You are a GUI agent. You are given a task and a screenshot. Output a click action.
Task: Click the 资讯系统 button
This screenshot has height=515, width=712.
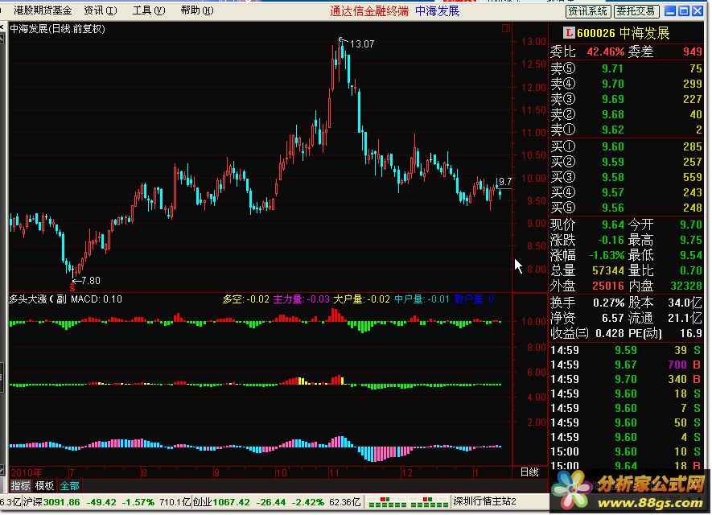click(x=588, y=11)
